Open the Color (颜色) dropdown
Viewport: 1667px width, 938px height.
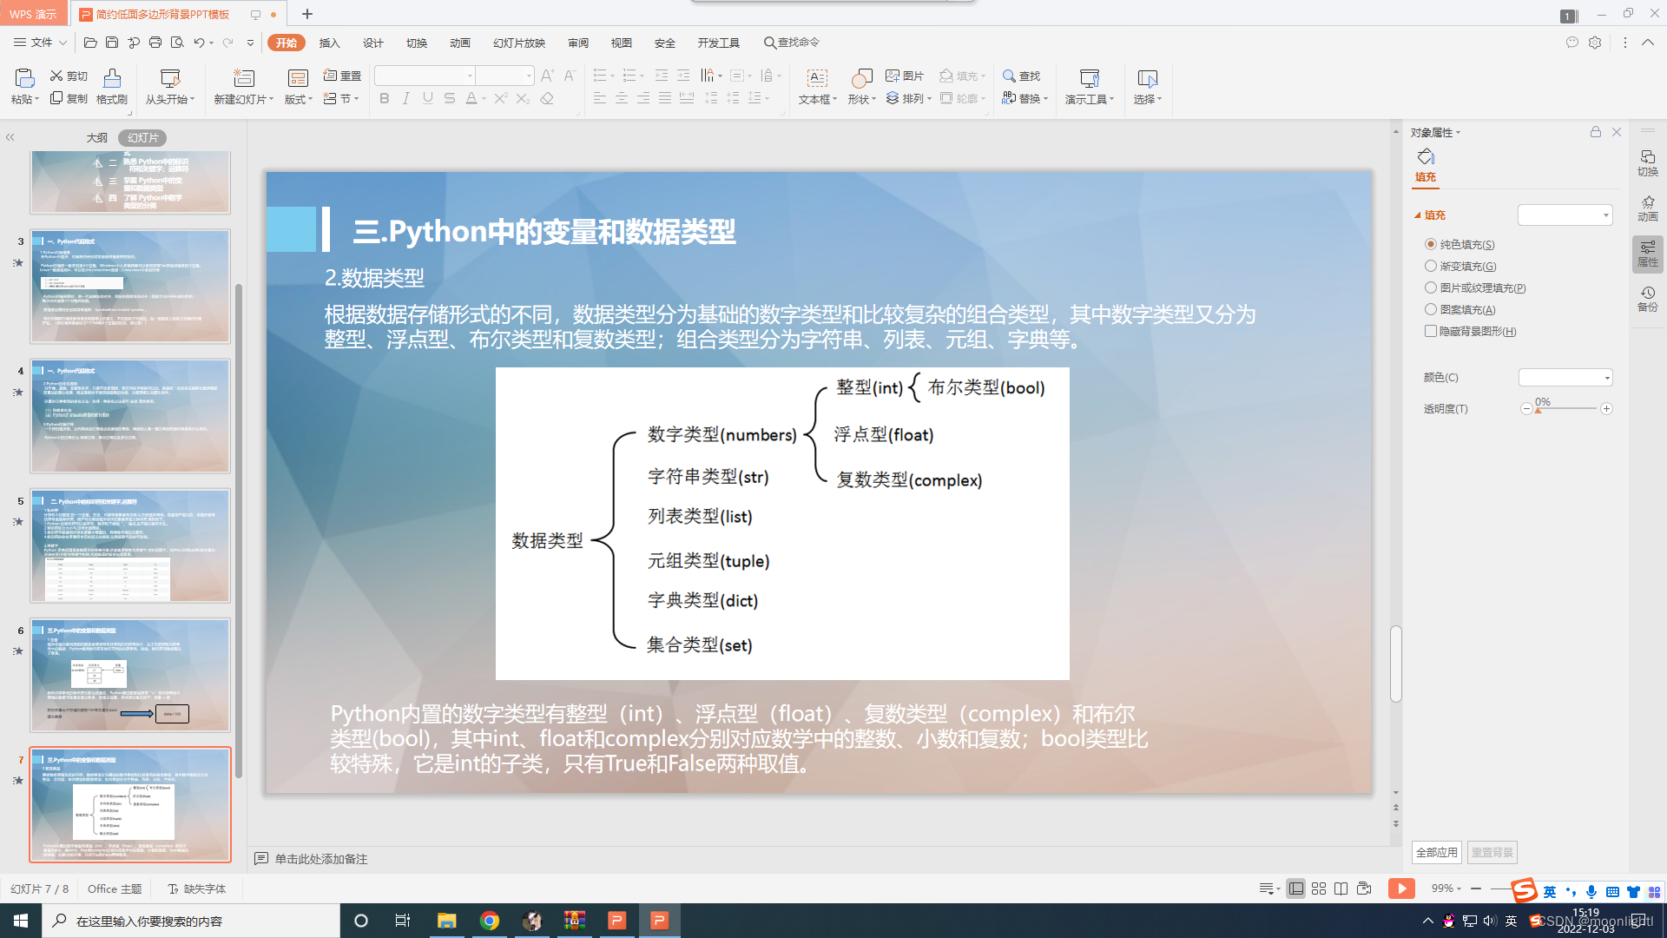coord(1565,378)
